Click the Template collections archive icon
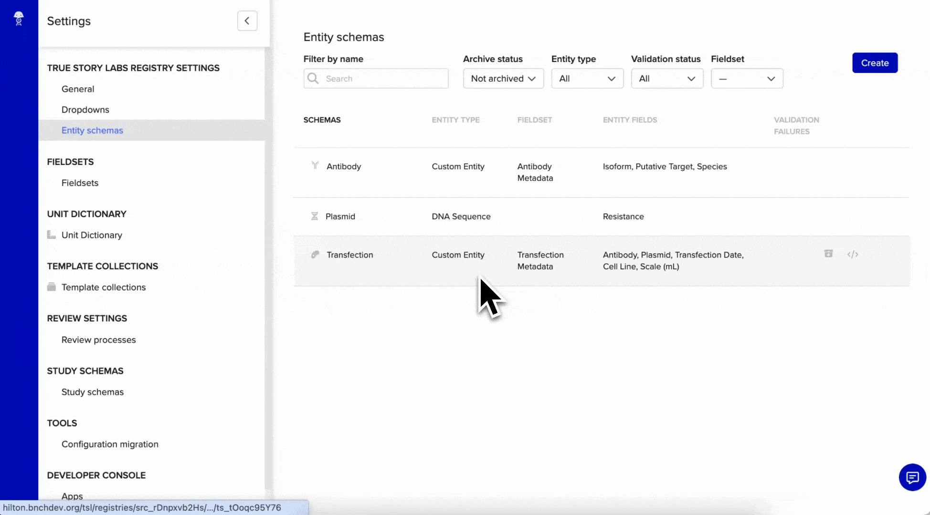The height and width of the screenshot is (515, 930). point(51,287)
